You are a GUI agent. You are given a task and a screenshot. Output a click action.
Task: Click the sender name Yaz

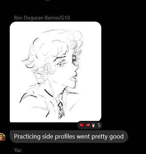[18, 150]
